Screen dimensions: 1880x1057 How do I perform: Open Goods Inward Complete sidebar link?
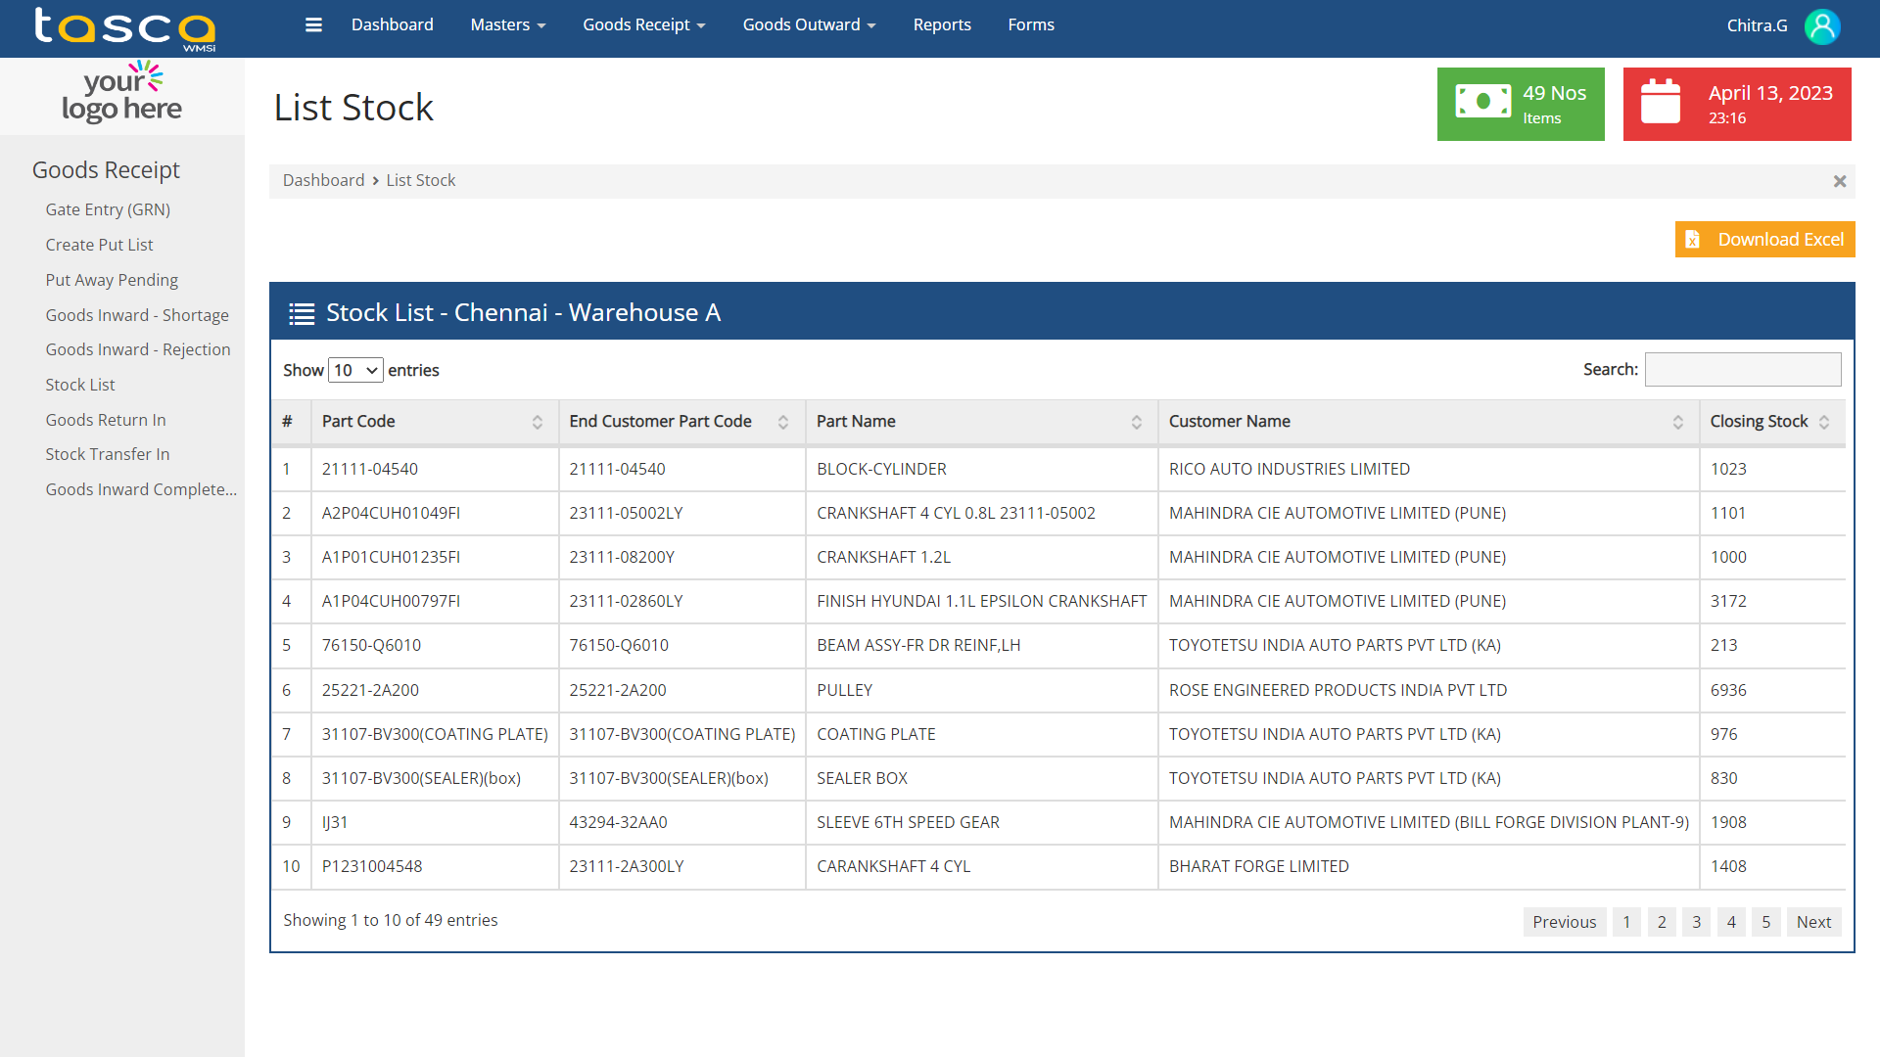point(141,489)
